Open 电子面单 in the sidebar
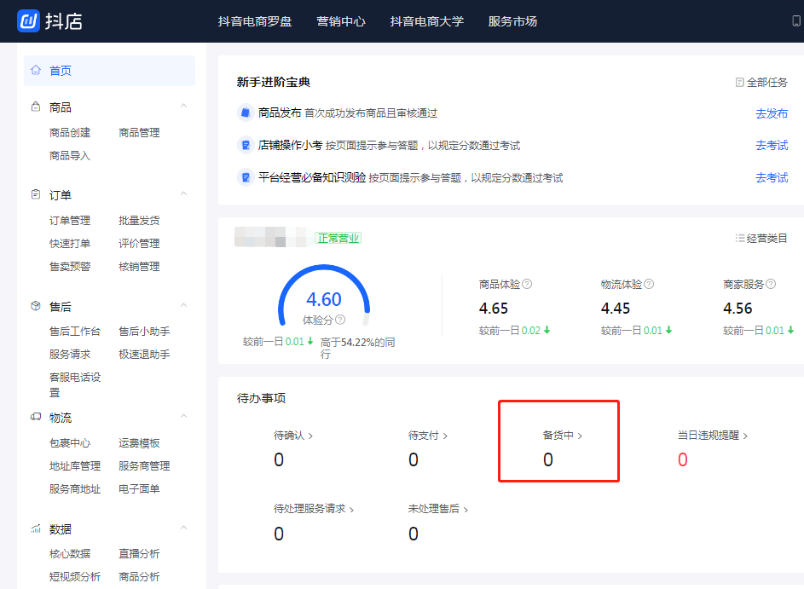The image size is (804, 589). point(139,489)
